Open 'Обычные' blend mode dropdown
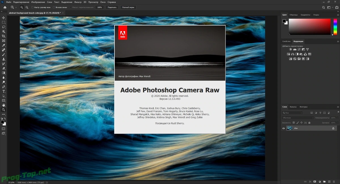The width and height of the screenshot is (340, 184). [298, 118]
